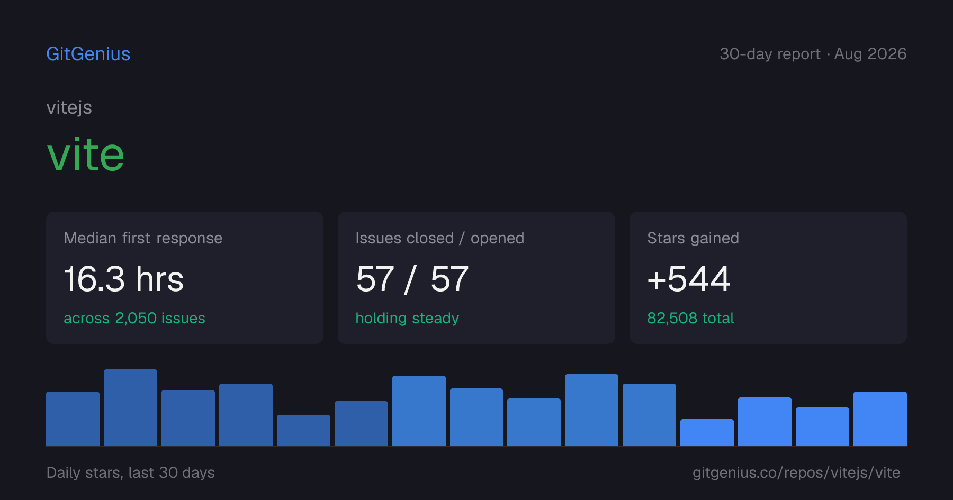Select the 'Issues closed / opened' label
Viewport: 953px width, 500px height.
click(x=439, y=238)
